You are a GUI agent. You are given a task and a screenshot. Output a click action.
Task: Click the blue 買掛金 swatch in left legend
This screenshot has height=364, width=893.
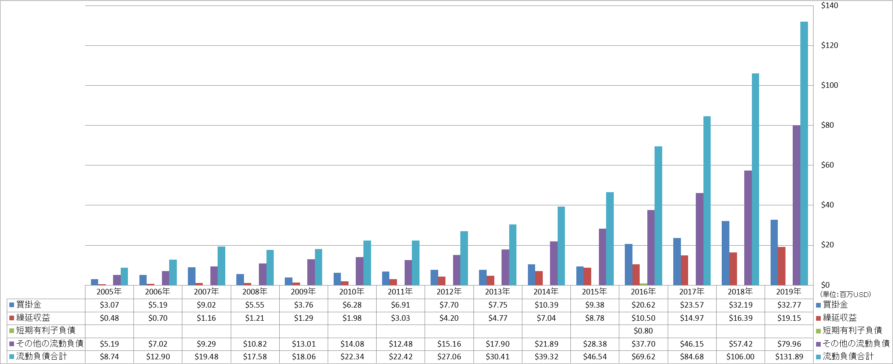pyautogui.click(x=12, y=305)
